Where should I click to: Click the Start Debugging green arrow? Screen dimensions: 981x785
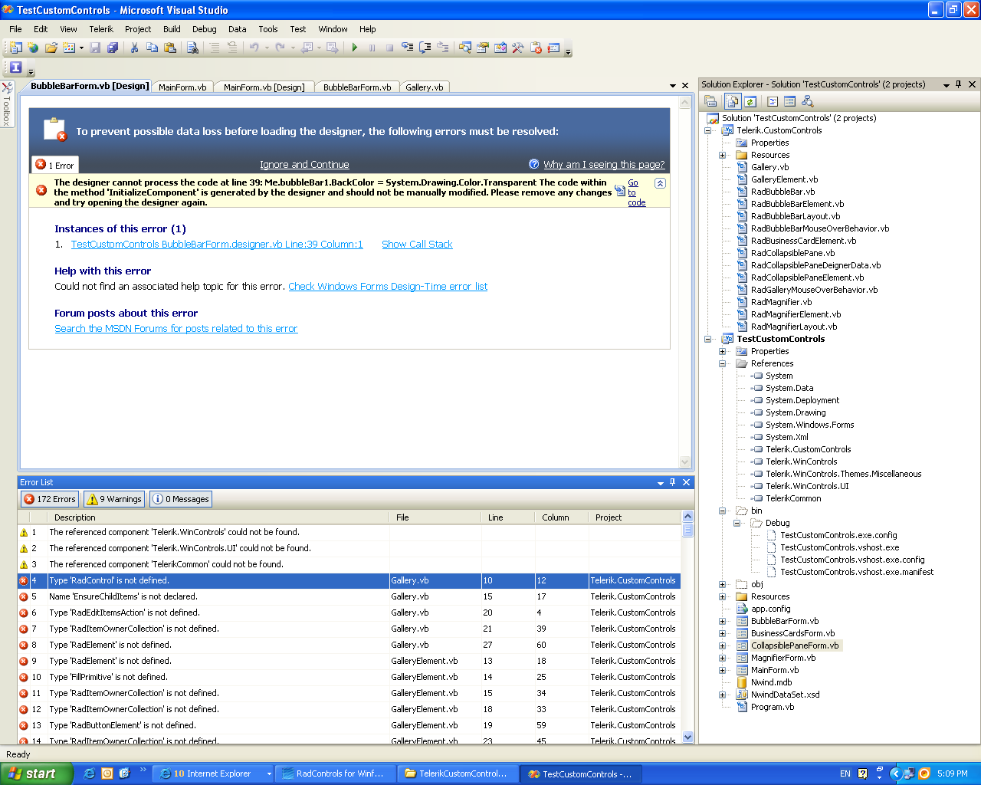[x=354, y=48]
